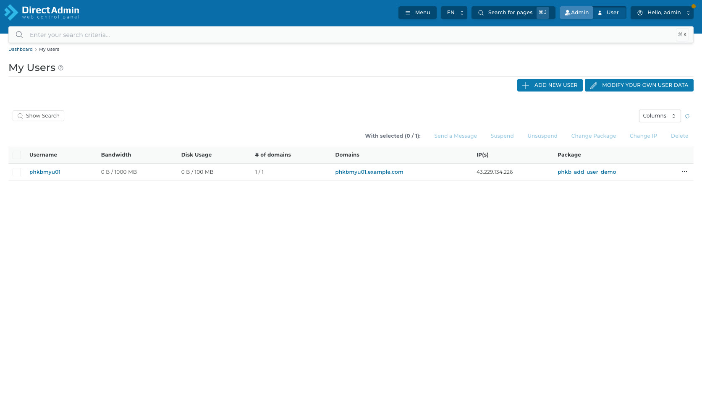Click the IP(s) column header
The image size is (702, 395).
(x=482, y=155)
